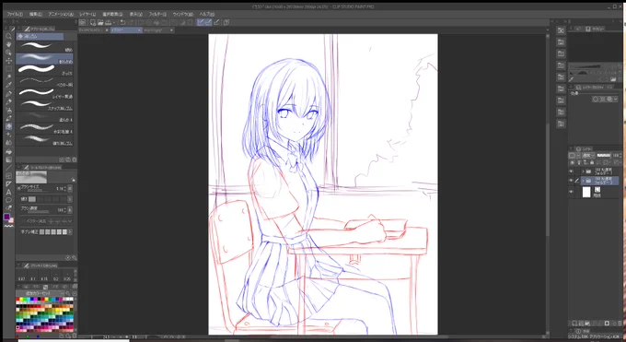Toggle the Lock layer icon in layer palette
Screen dimensions: 626x342
point(592,163)
